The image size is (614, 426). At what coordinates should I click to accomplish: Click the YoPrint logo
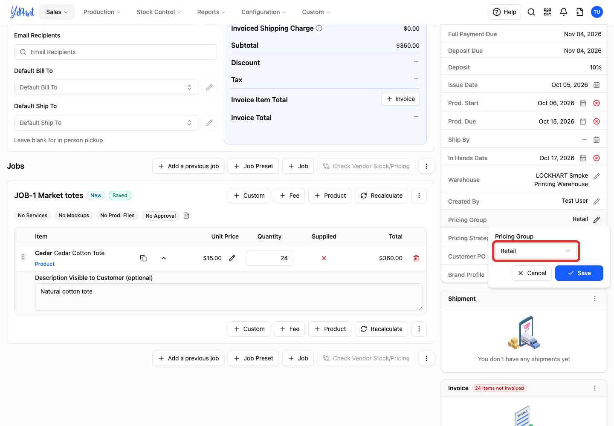[22, 12]
